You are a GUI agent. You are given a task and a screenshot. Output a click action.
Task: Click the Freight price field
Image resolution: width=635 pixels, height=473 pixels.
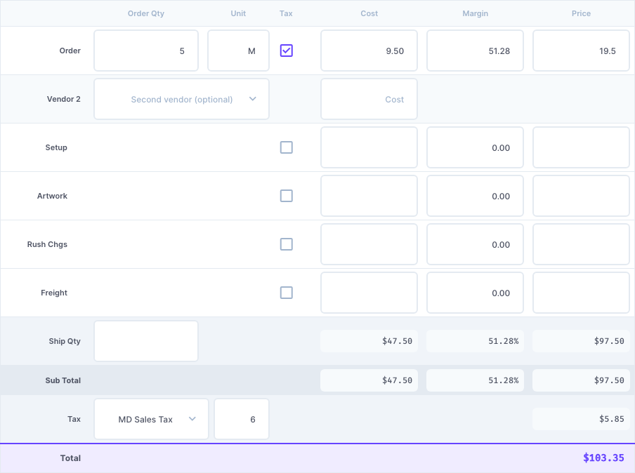point(581,293)
